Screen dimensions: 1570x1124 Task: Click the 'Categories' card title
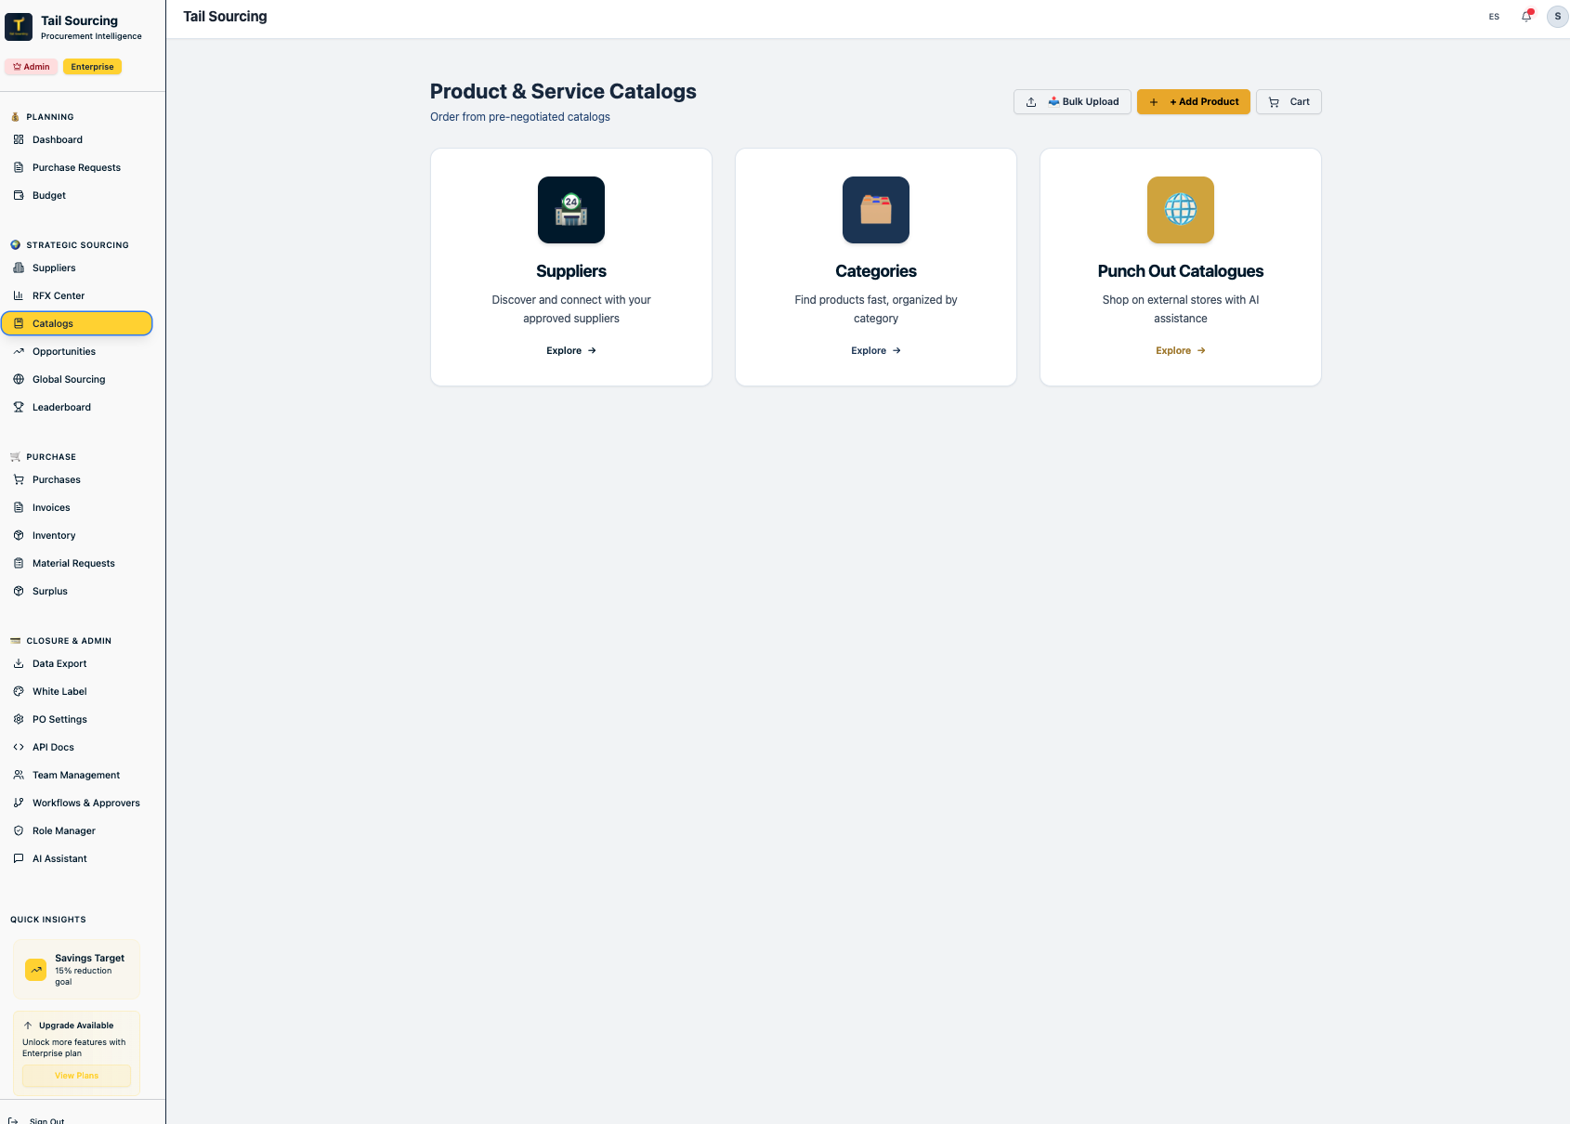(876, 271)
